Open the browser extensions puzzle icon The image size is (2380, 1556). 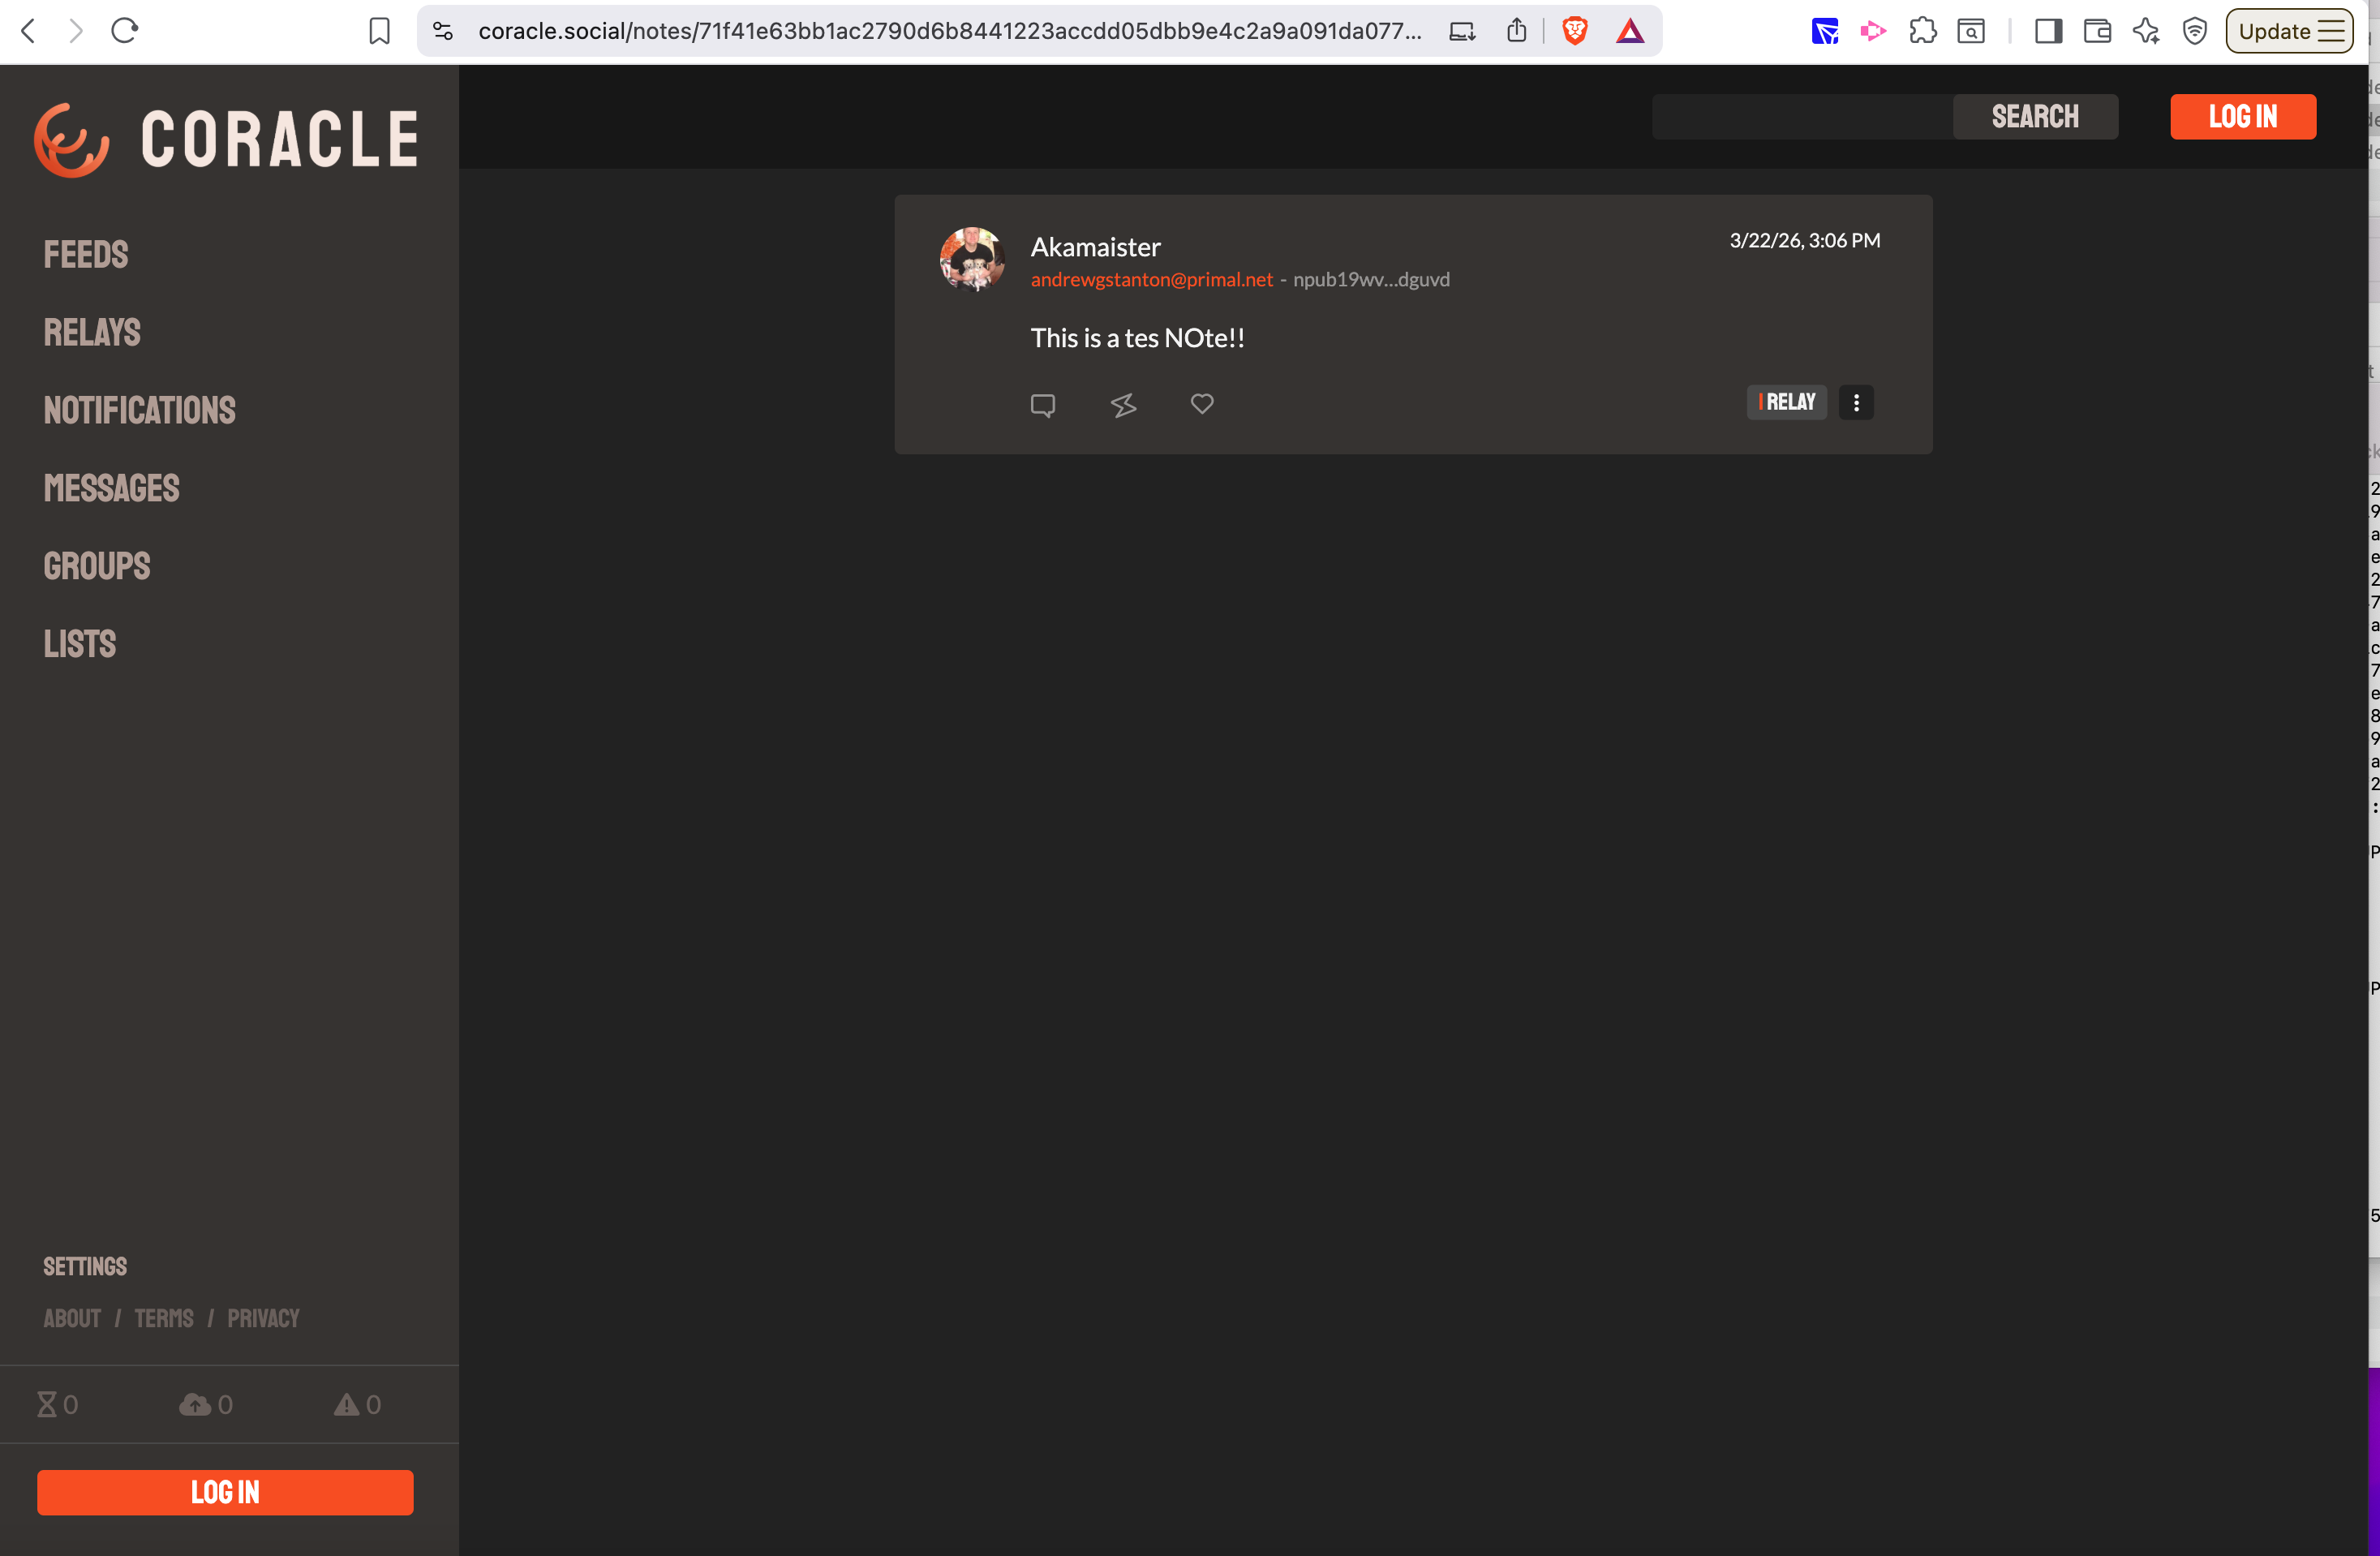point(1922,31)
